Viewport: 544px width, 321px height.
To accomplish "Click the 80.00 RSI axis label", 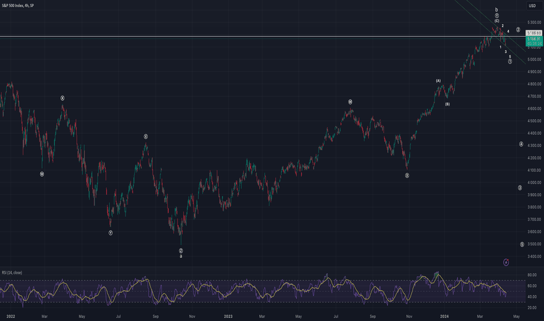I will point(532,275).
